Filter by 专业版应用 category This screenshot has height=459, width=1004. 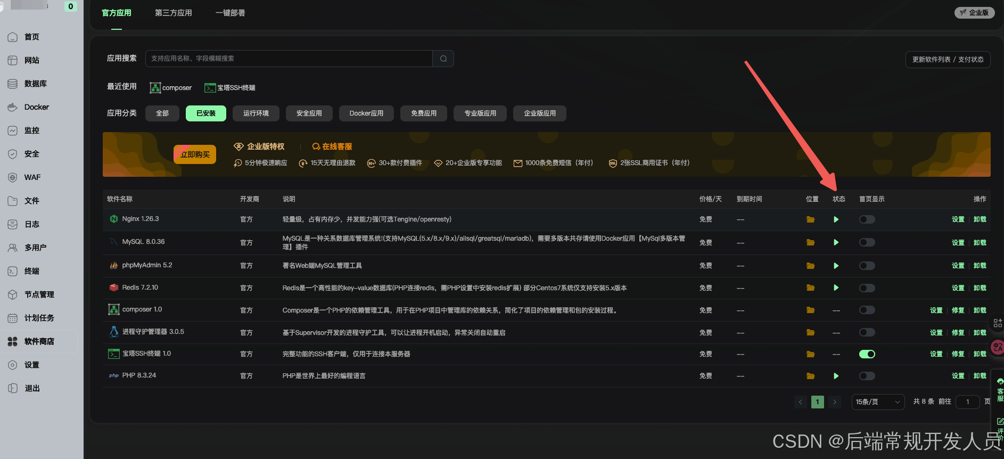click(480, 113)
